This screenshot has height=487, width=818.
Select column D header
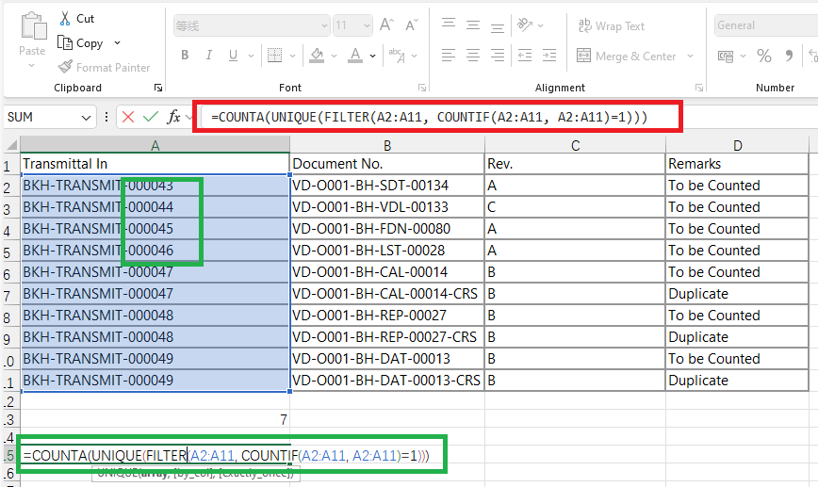click(737, 145)
